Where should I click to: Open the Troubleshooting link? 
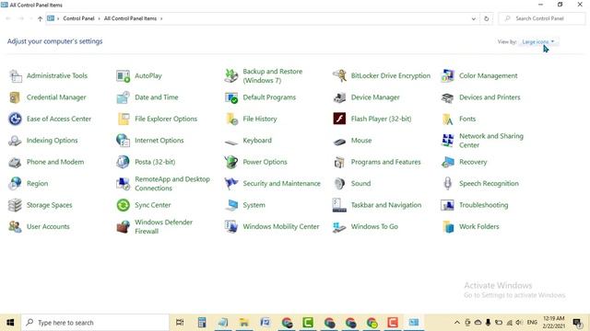tap(483, 205)
